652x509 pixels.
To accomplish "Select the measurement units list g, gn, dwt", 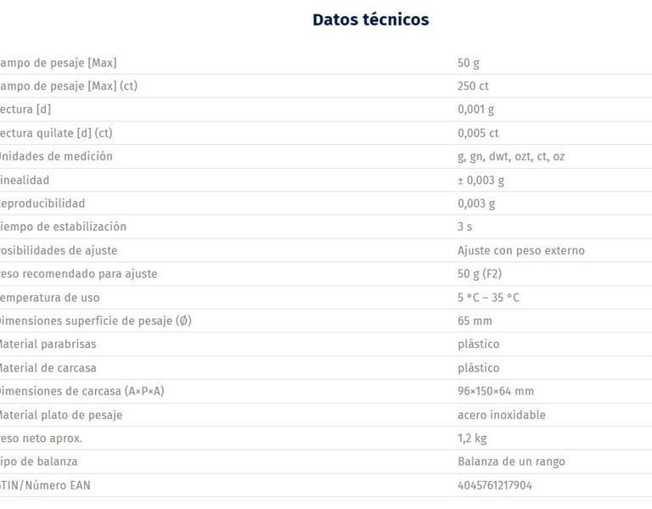I will coord(510,156).
